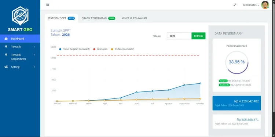Click the blue legend dot for Tahun Berjalan
The image size is (275, 137).
coord(60,49)
